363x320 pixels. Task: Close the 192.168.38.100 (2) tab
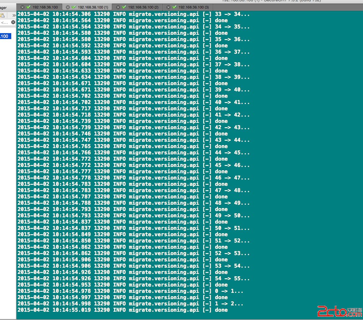118,7
